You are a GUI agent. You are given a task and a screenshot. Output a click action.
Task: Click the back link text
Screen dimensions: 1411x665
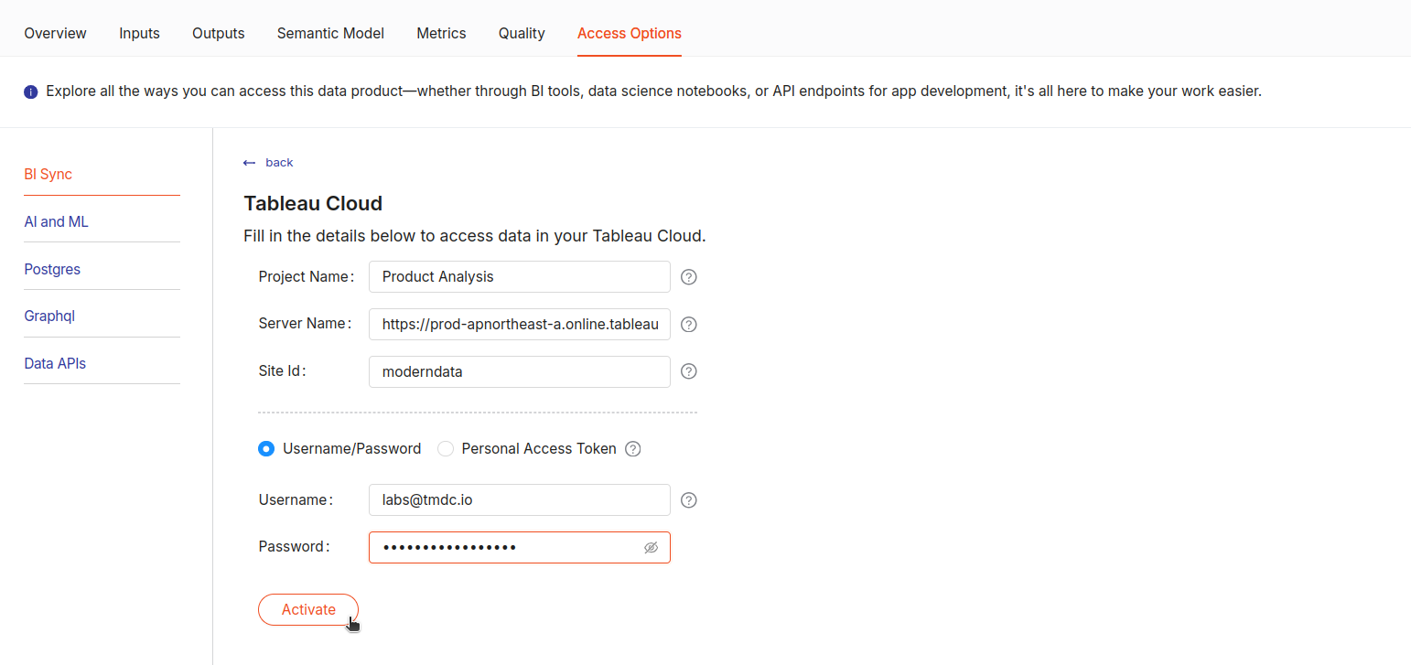point(279,163)
